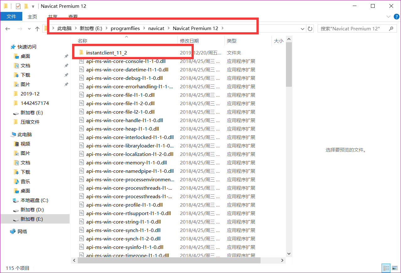
Task: Go up one folder level arrow
Action: pyautogui.click(x=37, y=28)
